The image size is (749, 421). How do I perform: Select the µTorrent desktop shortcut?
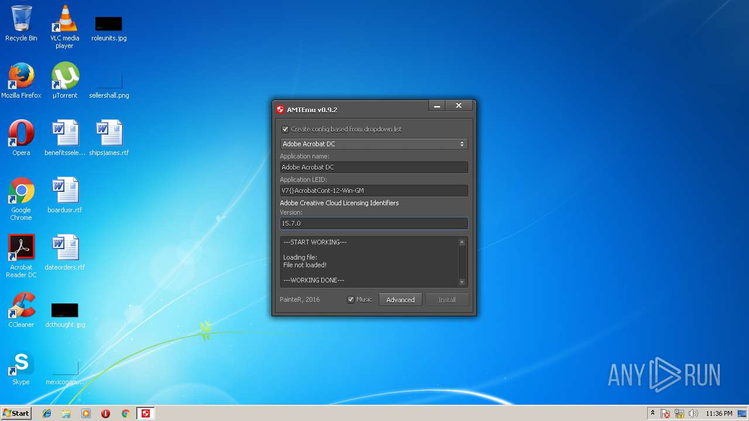[64, 81]
